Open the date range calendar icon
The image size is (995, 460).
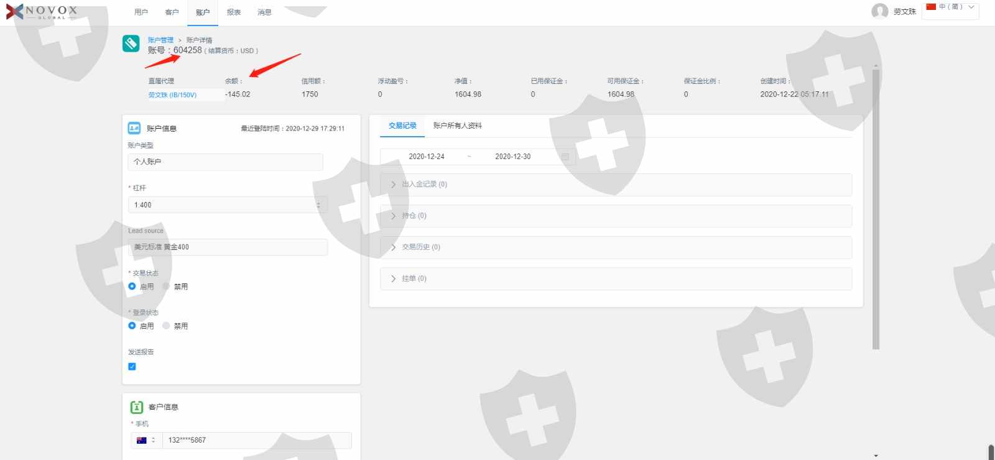(x=565, y=157)
